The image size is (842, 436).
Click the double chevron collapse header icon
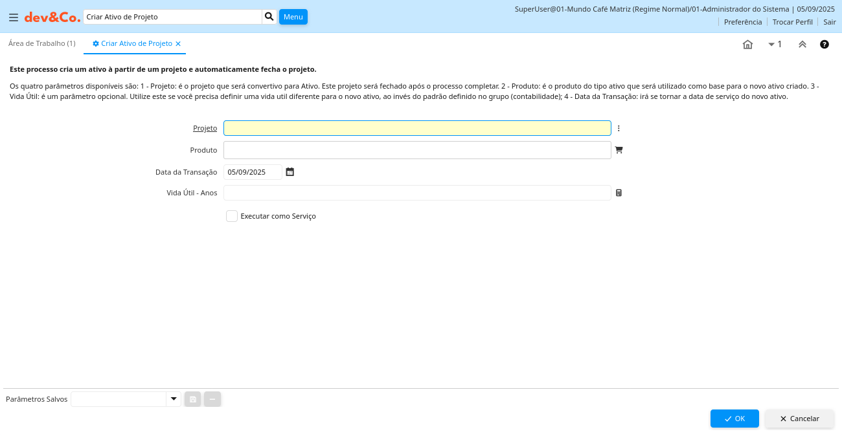pyautogui.click(x=802, y=45)
